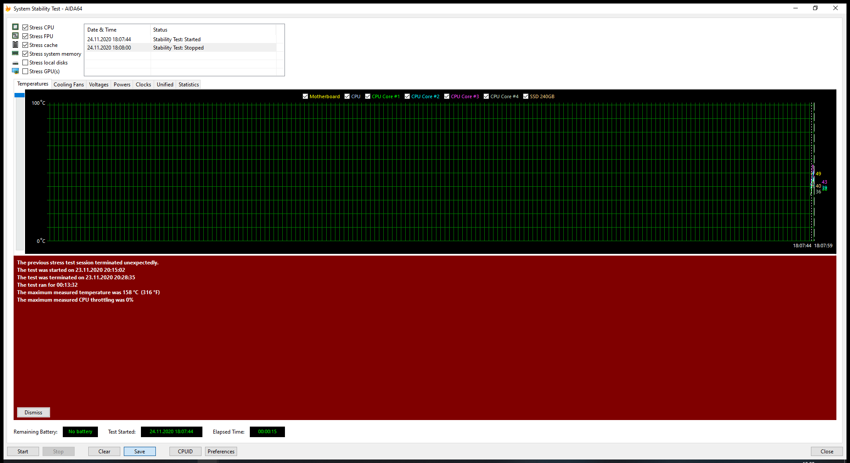Click the Close button at bottom right

tap(827, 451)
